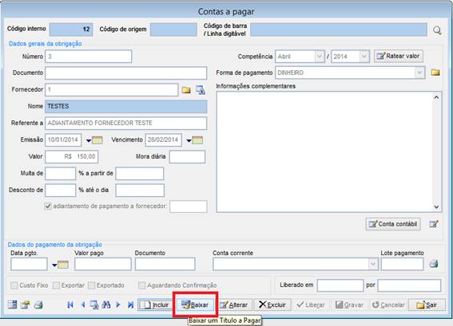The width and height of the screenshot is (453, 326).
Task: Click the Multa de percentage field
Action: point(61,174)
